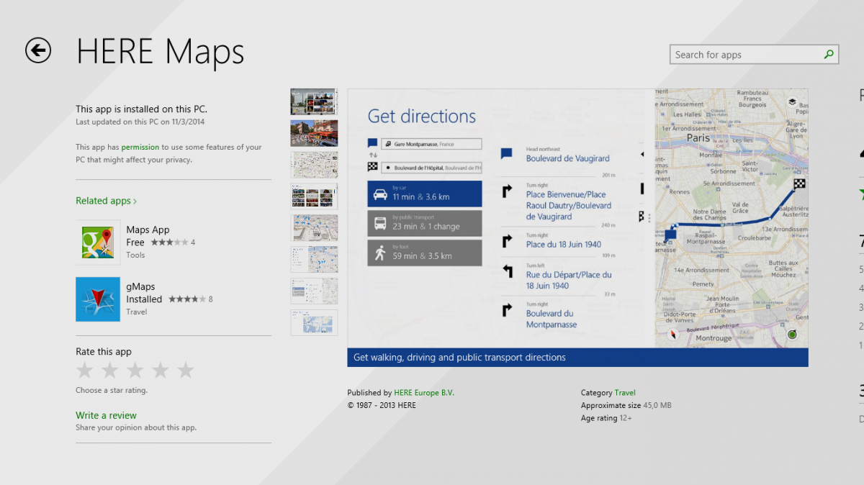Open publisher HERE Europe B.V. link
864x485 pixels.
(424, 393)
